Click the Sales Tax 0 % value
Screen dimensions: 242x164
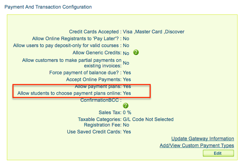click(x=127, y=112)
